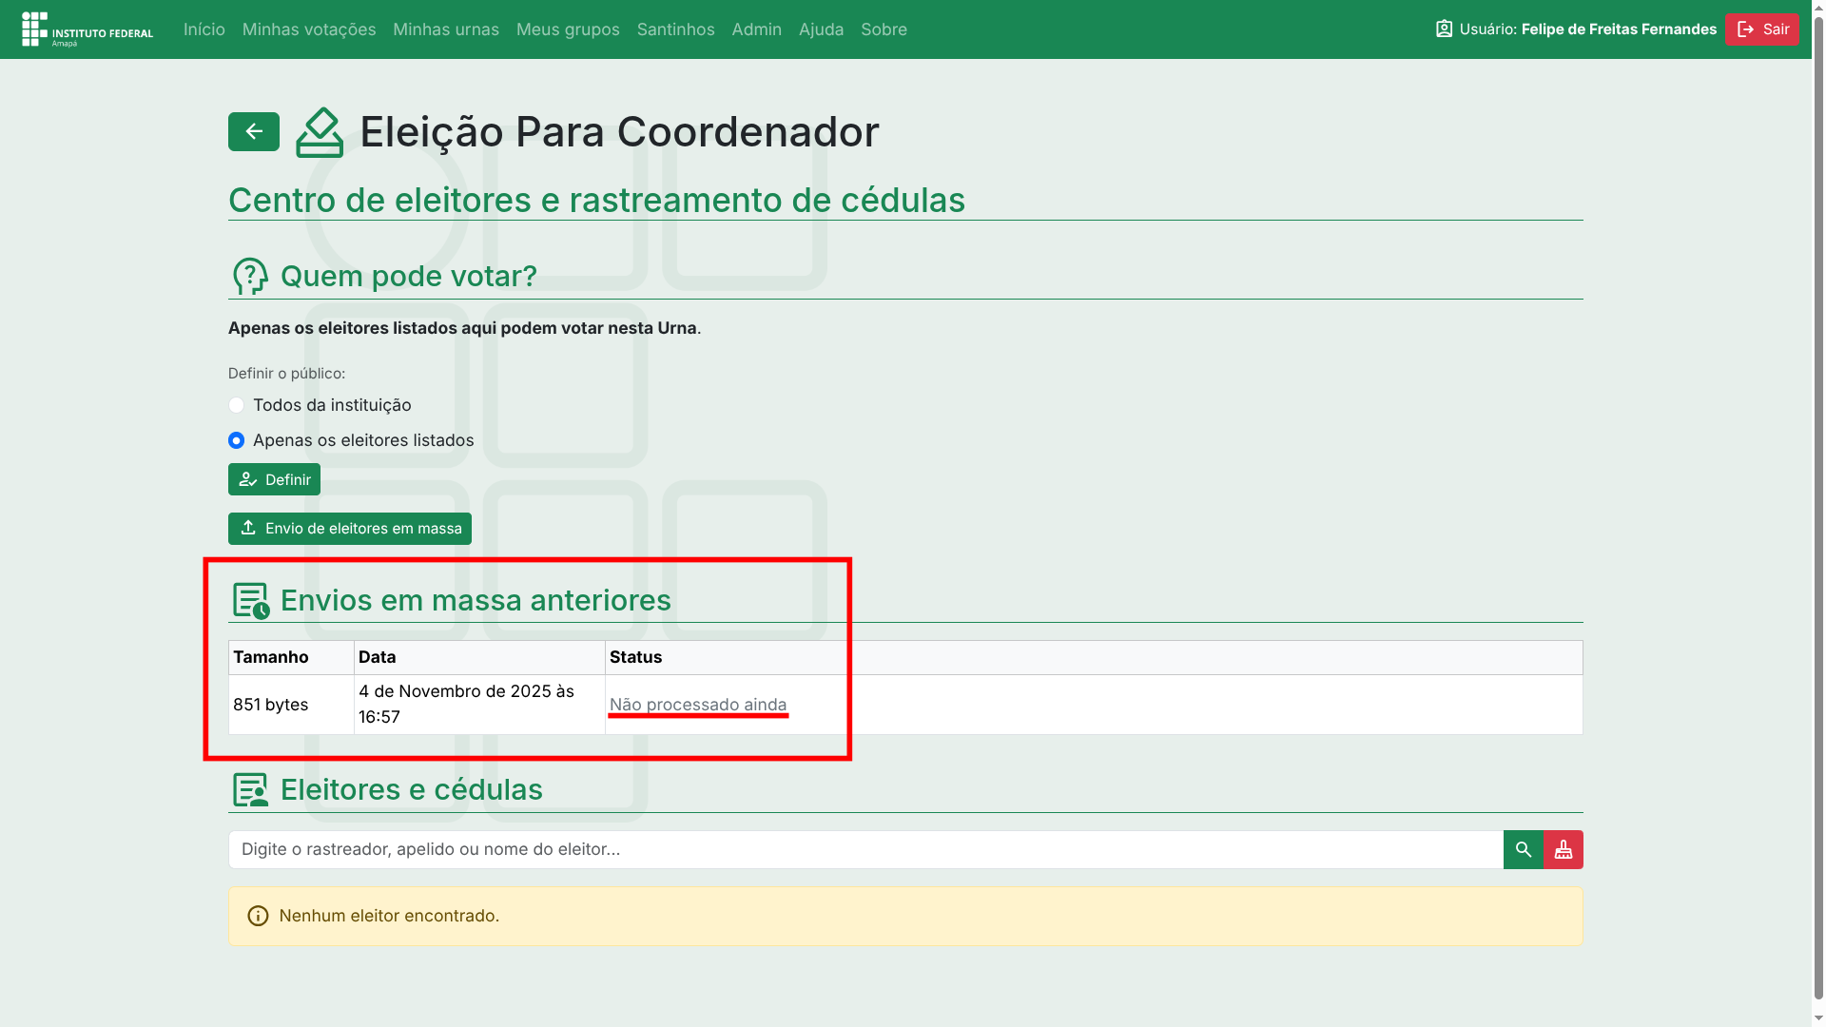Click the Eleitores e cédulas section icon
This screenshot has height=1027, width=1826.
click(x=251, y=790)
